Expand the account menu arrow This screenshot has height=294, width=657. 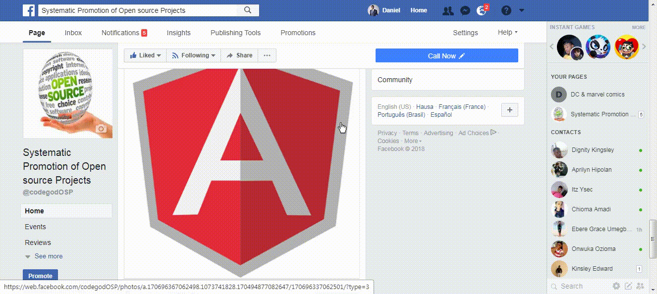point(521,10)
